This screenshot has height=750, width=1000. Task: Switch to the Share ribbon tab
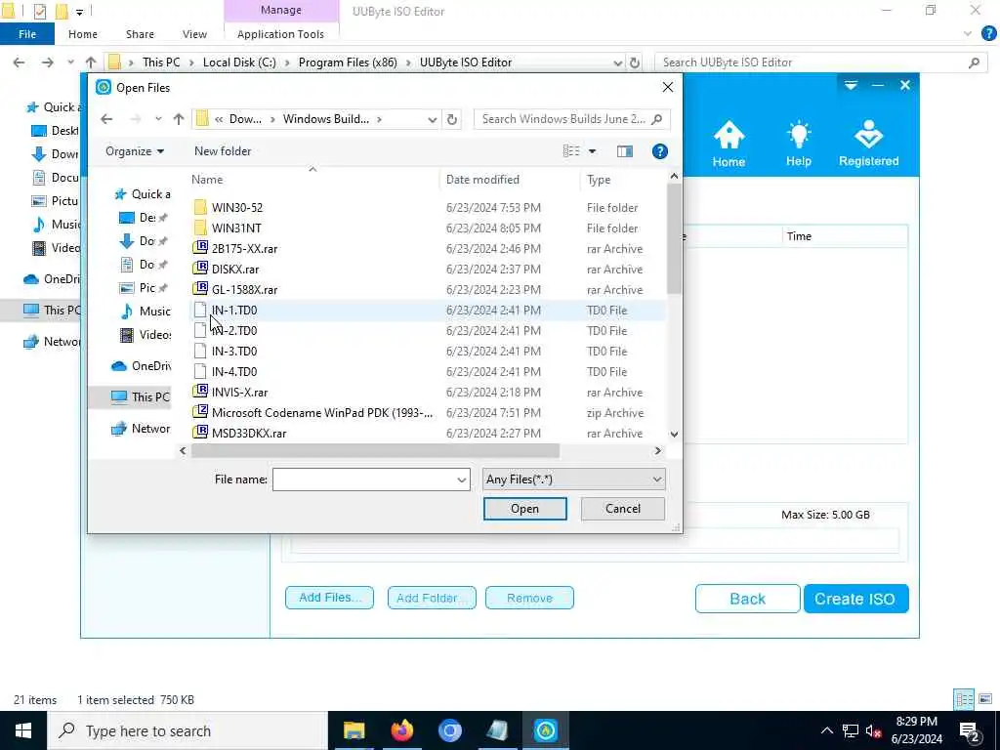140,34
